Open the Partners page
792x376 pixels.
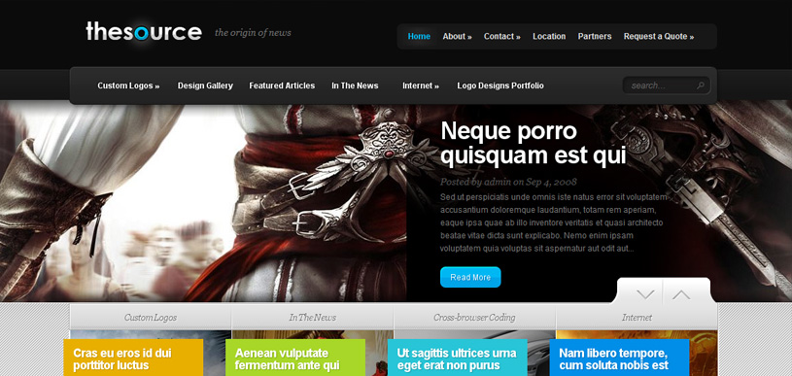click(595, 36)
